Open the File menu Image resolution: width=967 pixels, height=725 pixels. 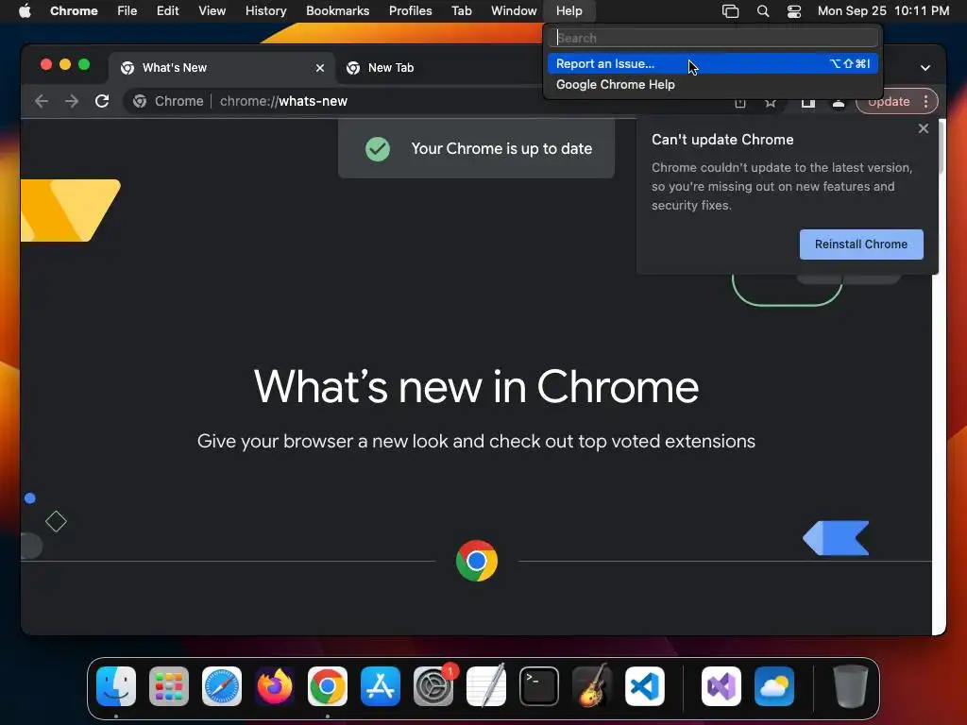tap(127, 10)
